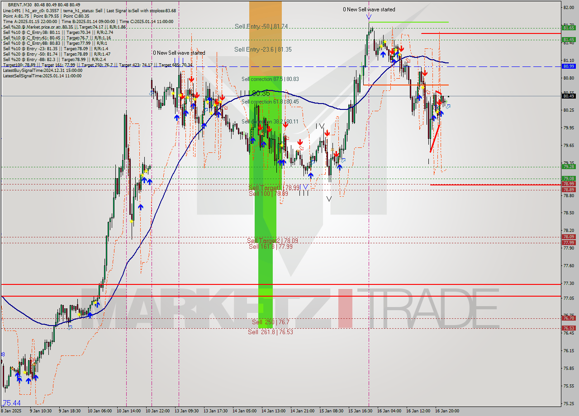Click the green 79.28 price axis tag
579x416 pixels.
pos(569,167)
